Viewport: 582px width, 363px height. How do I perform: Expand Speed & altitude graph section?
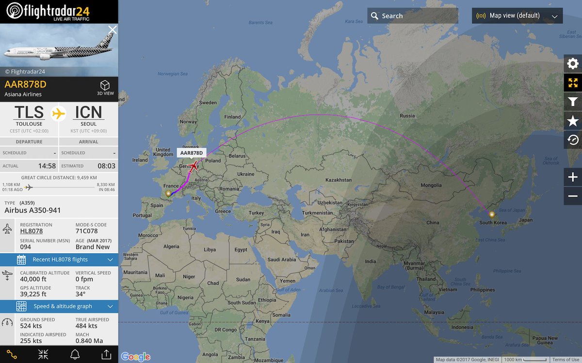(x=59, y=306)
